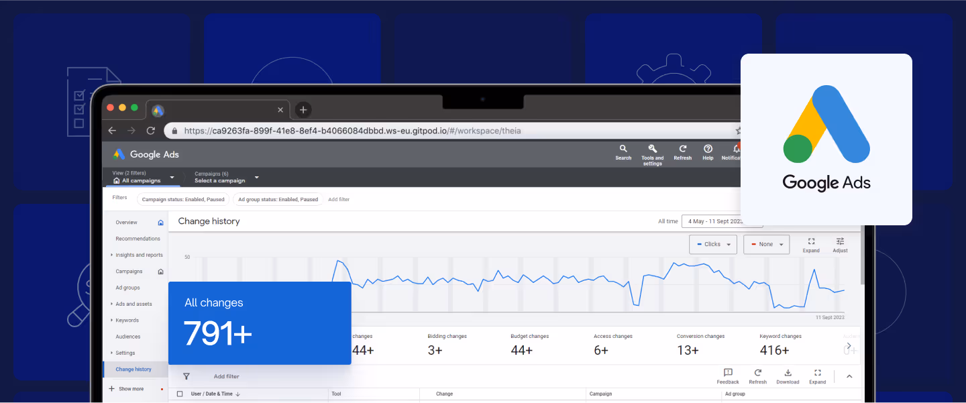966x403 pixels.
Task: Select Change history in the sidebar
Action: (133, 369)
